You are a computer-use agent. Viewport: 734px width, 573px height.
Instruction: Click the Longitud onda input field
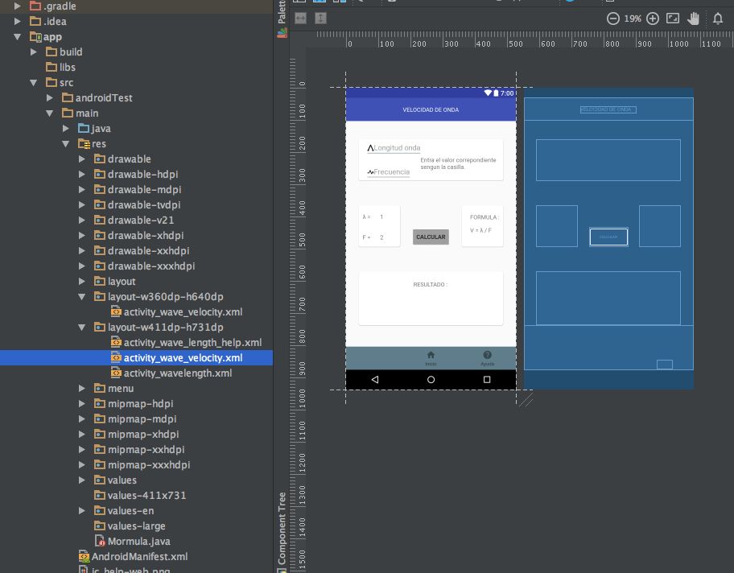coord(394,148)
